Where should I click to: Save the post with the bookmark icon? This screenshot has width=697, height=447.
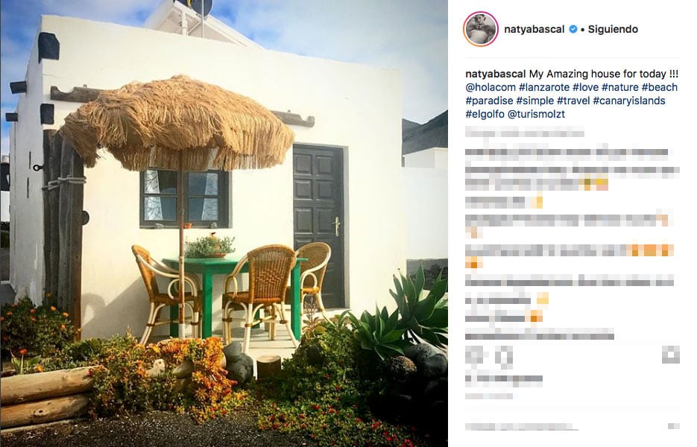(671, 355)
